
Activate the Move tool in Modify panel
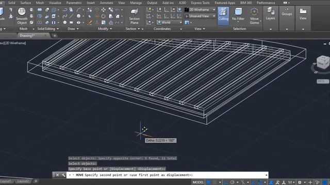pos(103,10)
